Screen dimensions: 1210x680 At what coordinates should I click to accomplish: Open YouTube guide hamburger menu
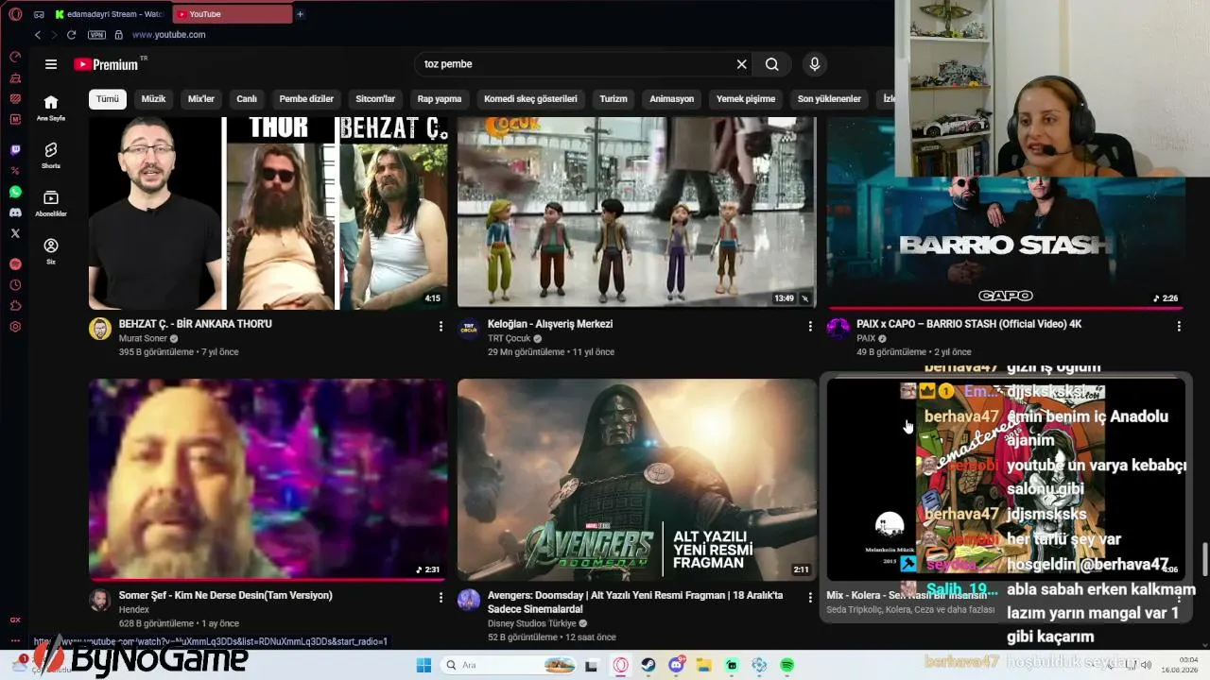[51, 64]
